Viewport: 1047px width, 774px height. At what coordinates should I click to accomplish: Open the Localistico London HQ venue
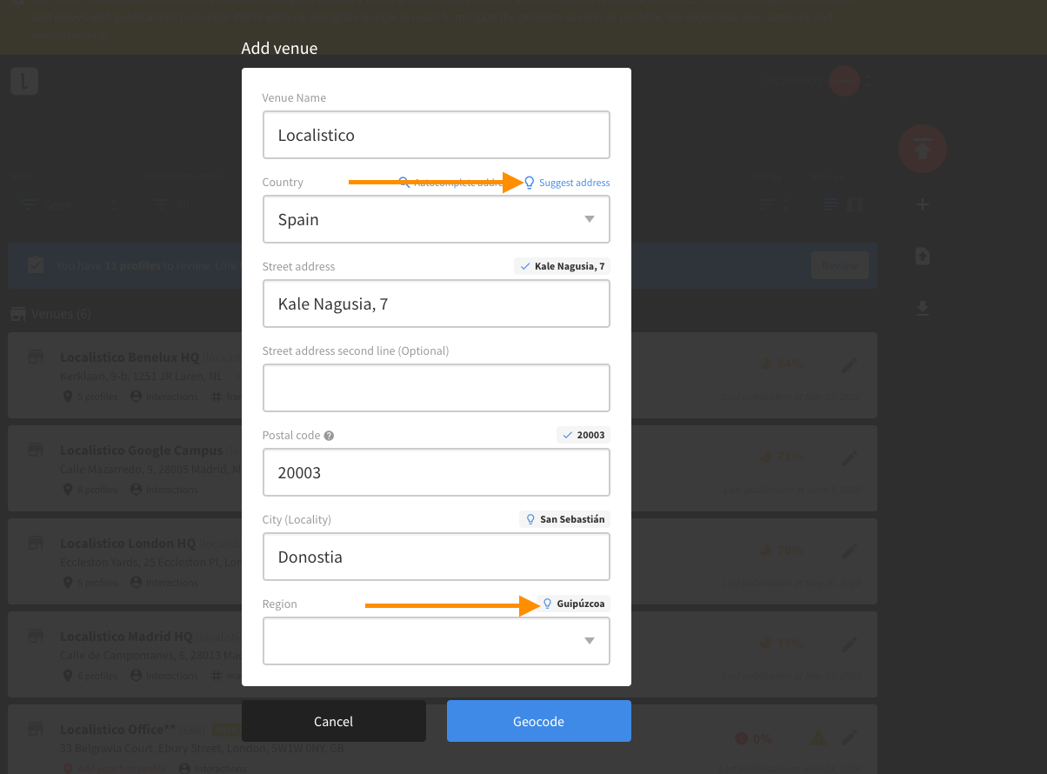128,544
